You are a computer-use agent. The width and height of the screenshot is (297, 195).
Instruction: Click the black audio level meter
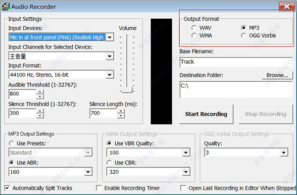pyautogui.click(x=161, y=71)
